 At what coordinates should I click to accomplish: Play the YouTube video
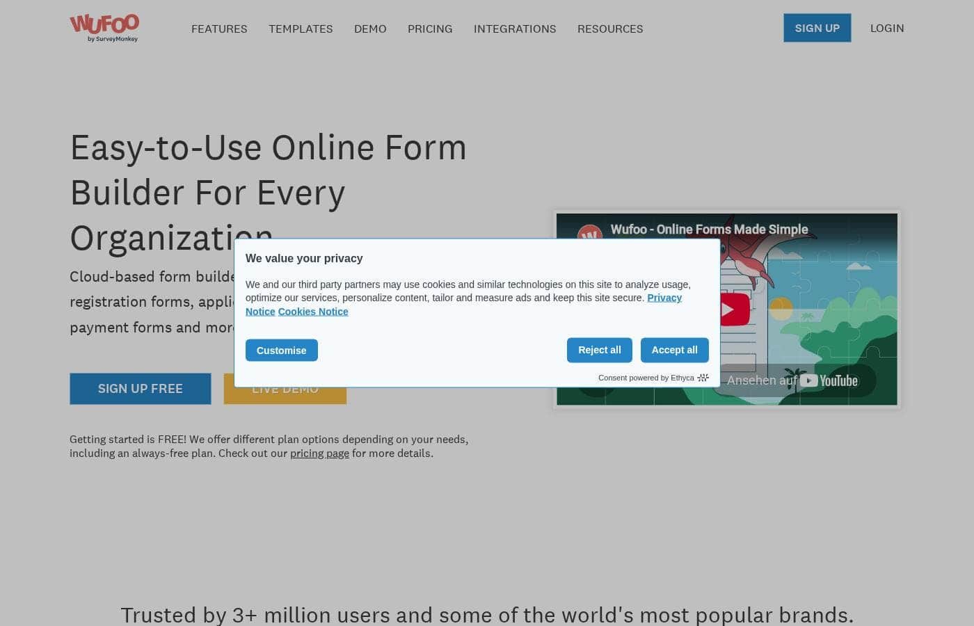pos(735,310)
